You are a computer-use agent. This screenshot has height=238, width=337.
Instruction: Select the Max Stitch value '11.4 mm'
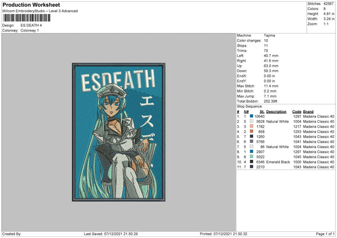271,86
